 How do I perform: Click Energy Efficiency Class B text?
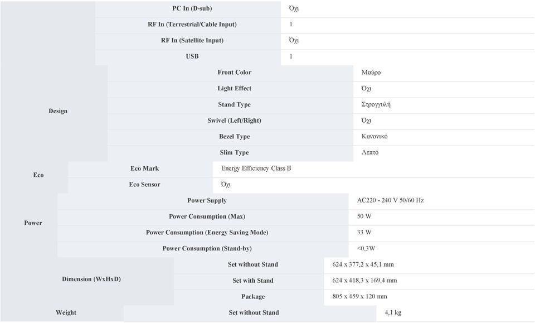pyautogui.click(x=256, y=168)
